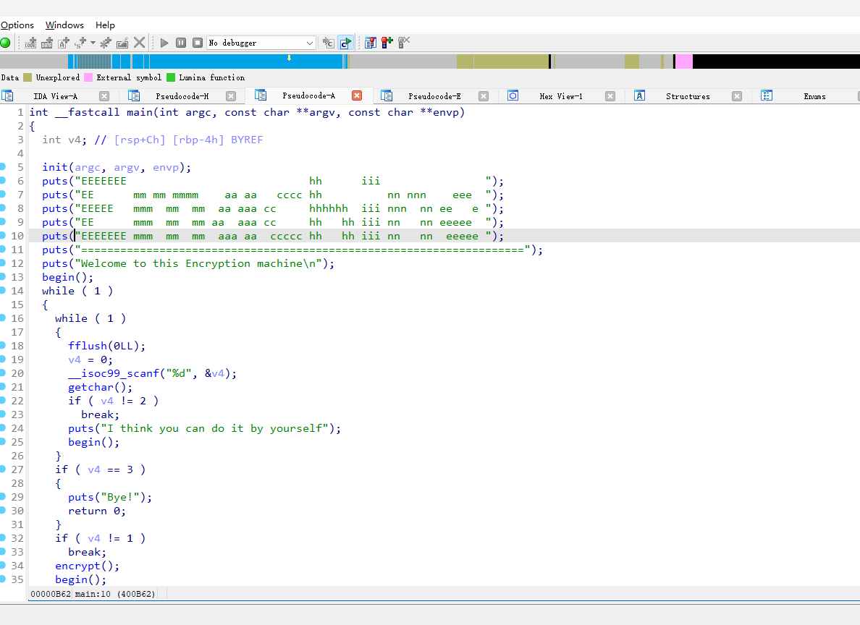
Task: Switch to the Pseudocode-H tab
Action: pos(182,96)
